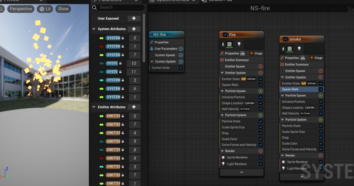Disable smoke Spawn Rate module
This screenshot has width=354, height=186.
(x=320, y=89)
